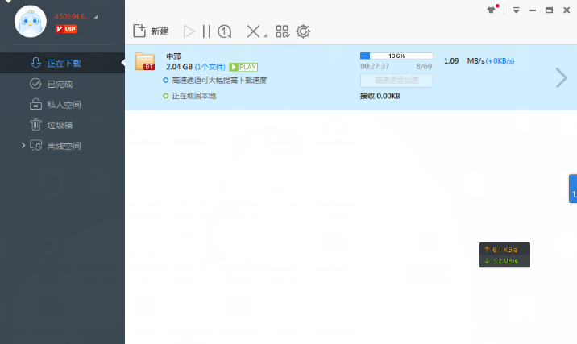Viewport: 577px width, 344px height.
Task: Pause the download with the pause icon
Action: (206, 31)
